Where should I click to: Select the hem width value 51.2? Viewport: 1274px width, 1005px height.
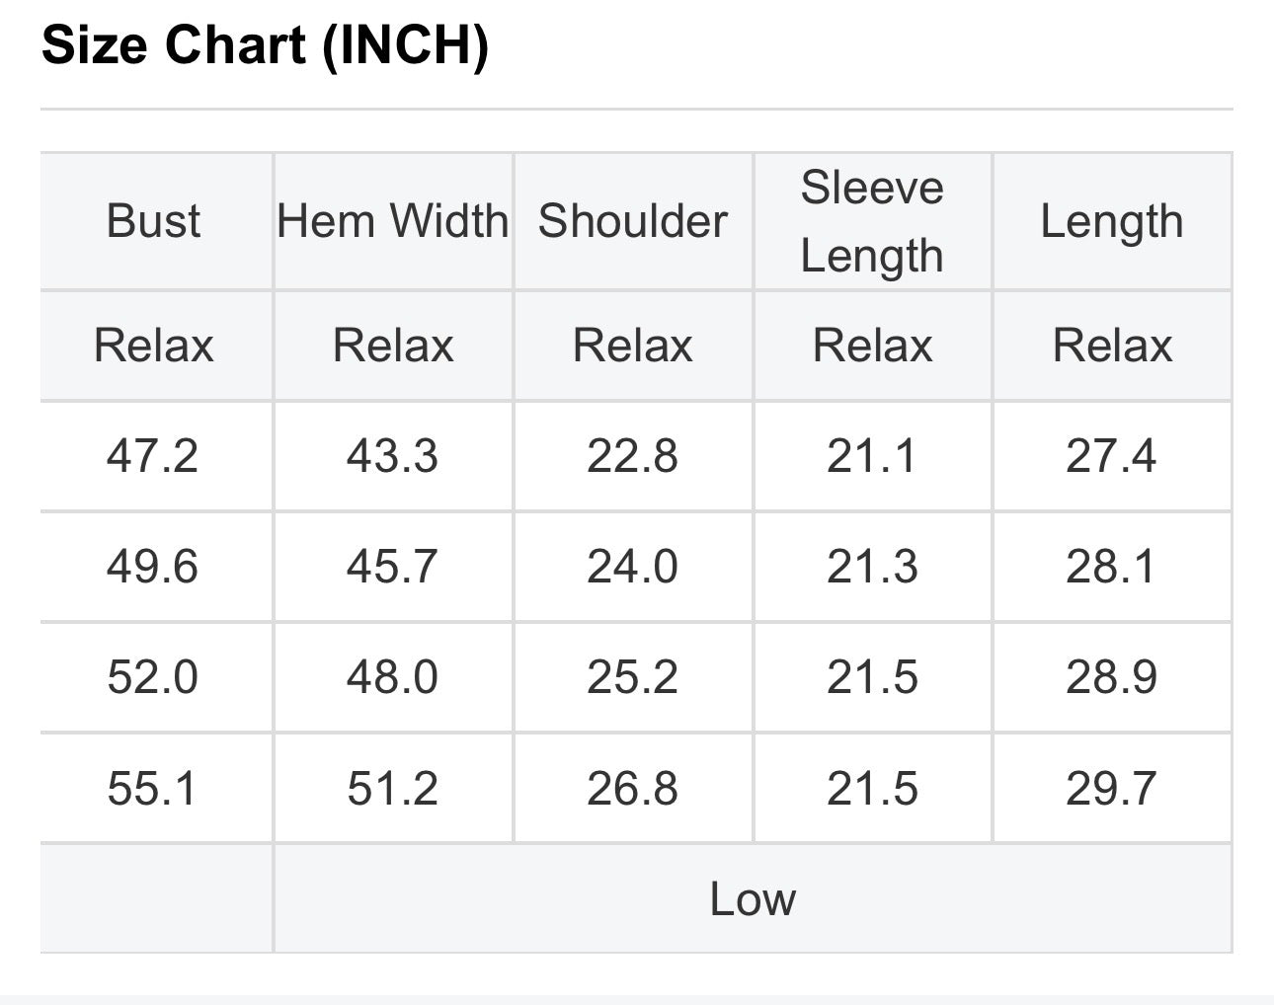tap(393, 788)
